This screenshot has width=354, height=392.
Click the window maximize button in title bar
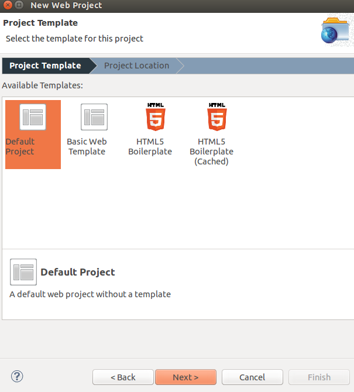tap(19, 5)
